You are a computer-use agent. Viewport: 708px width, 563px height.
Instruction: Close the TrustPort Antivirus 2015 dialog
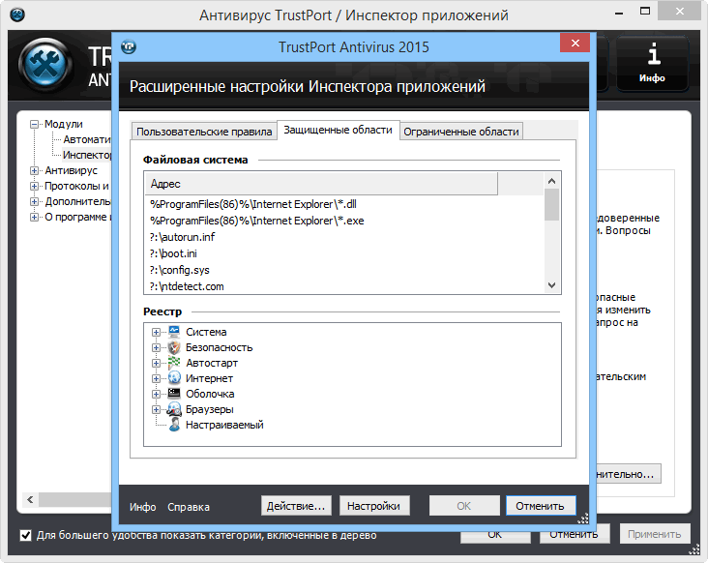[x=575, y=43]
